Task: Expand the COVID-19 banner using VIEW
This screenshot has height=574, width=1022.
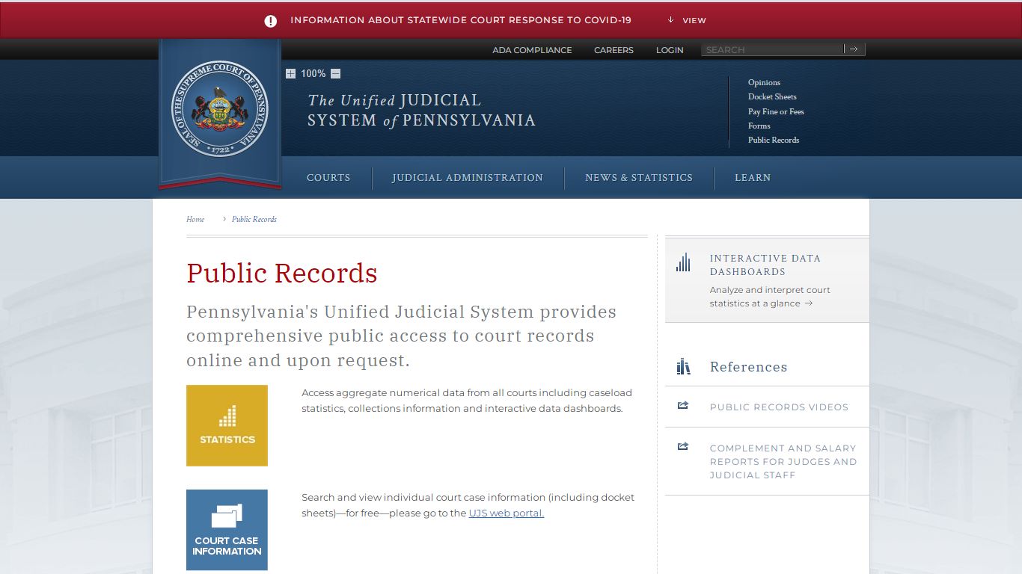Action: [x=686, y=20]
